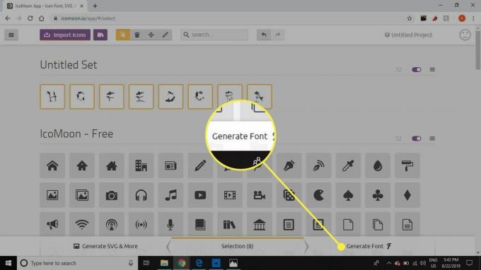Open Microsoft Edge from the taskbar

point(199,263)
